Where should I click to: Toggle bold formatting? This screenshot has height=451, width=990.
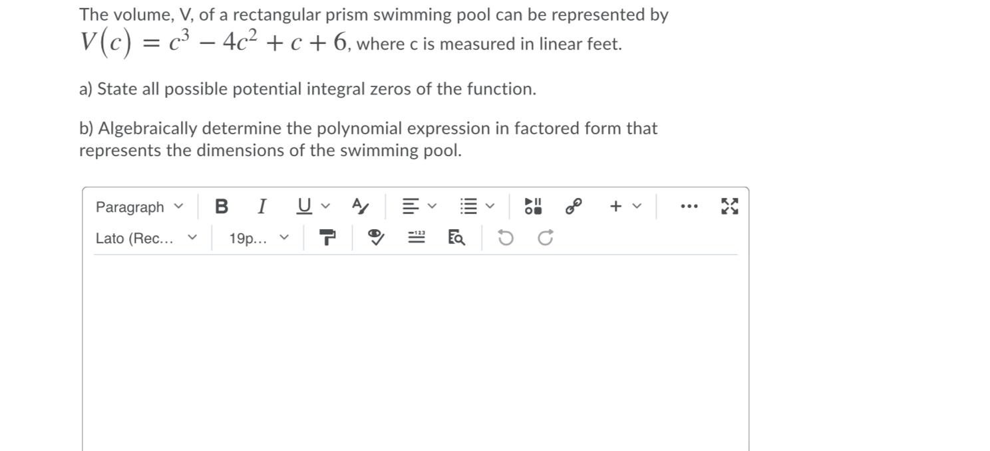(222, 207)
